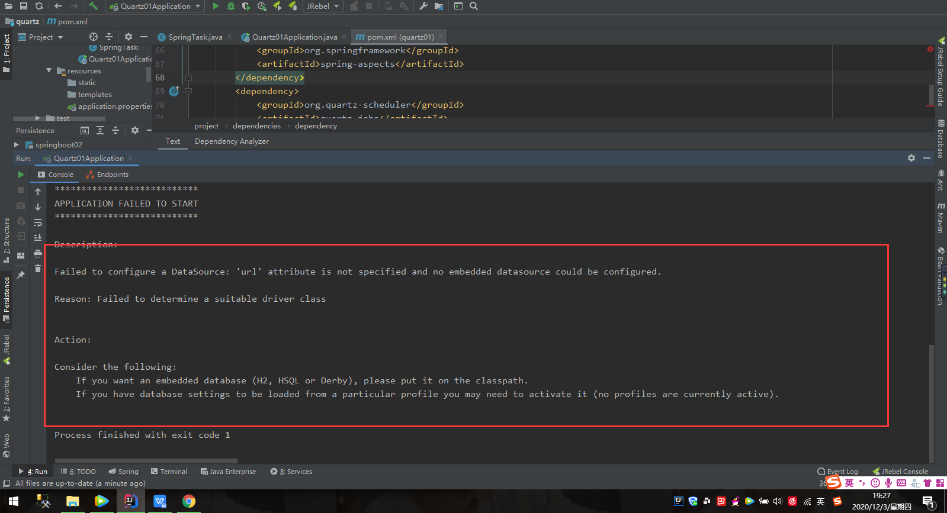Collapse the resources folder in the tree
Viewport: 947px width, 513px height.
click(x=49, y=70)
